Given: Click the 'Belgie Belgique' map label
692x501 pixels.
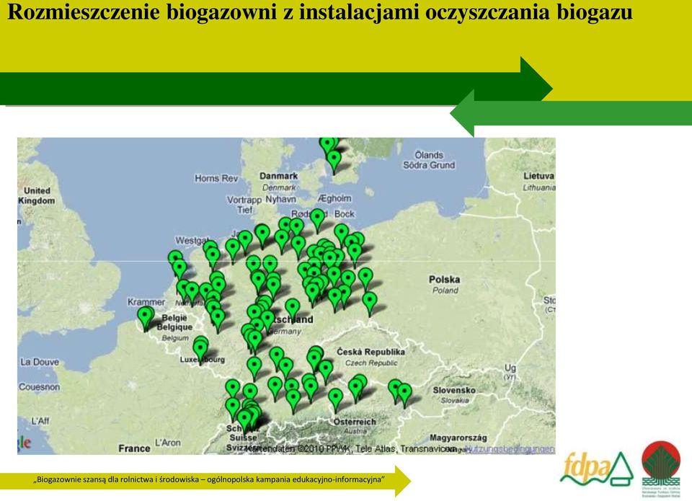Looking at the screenshot, I should point(174,322).
